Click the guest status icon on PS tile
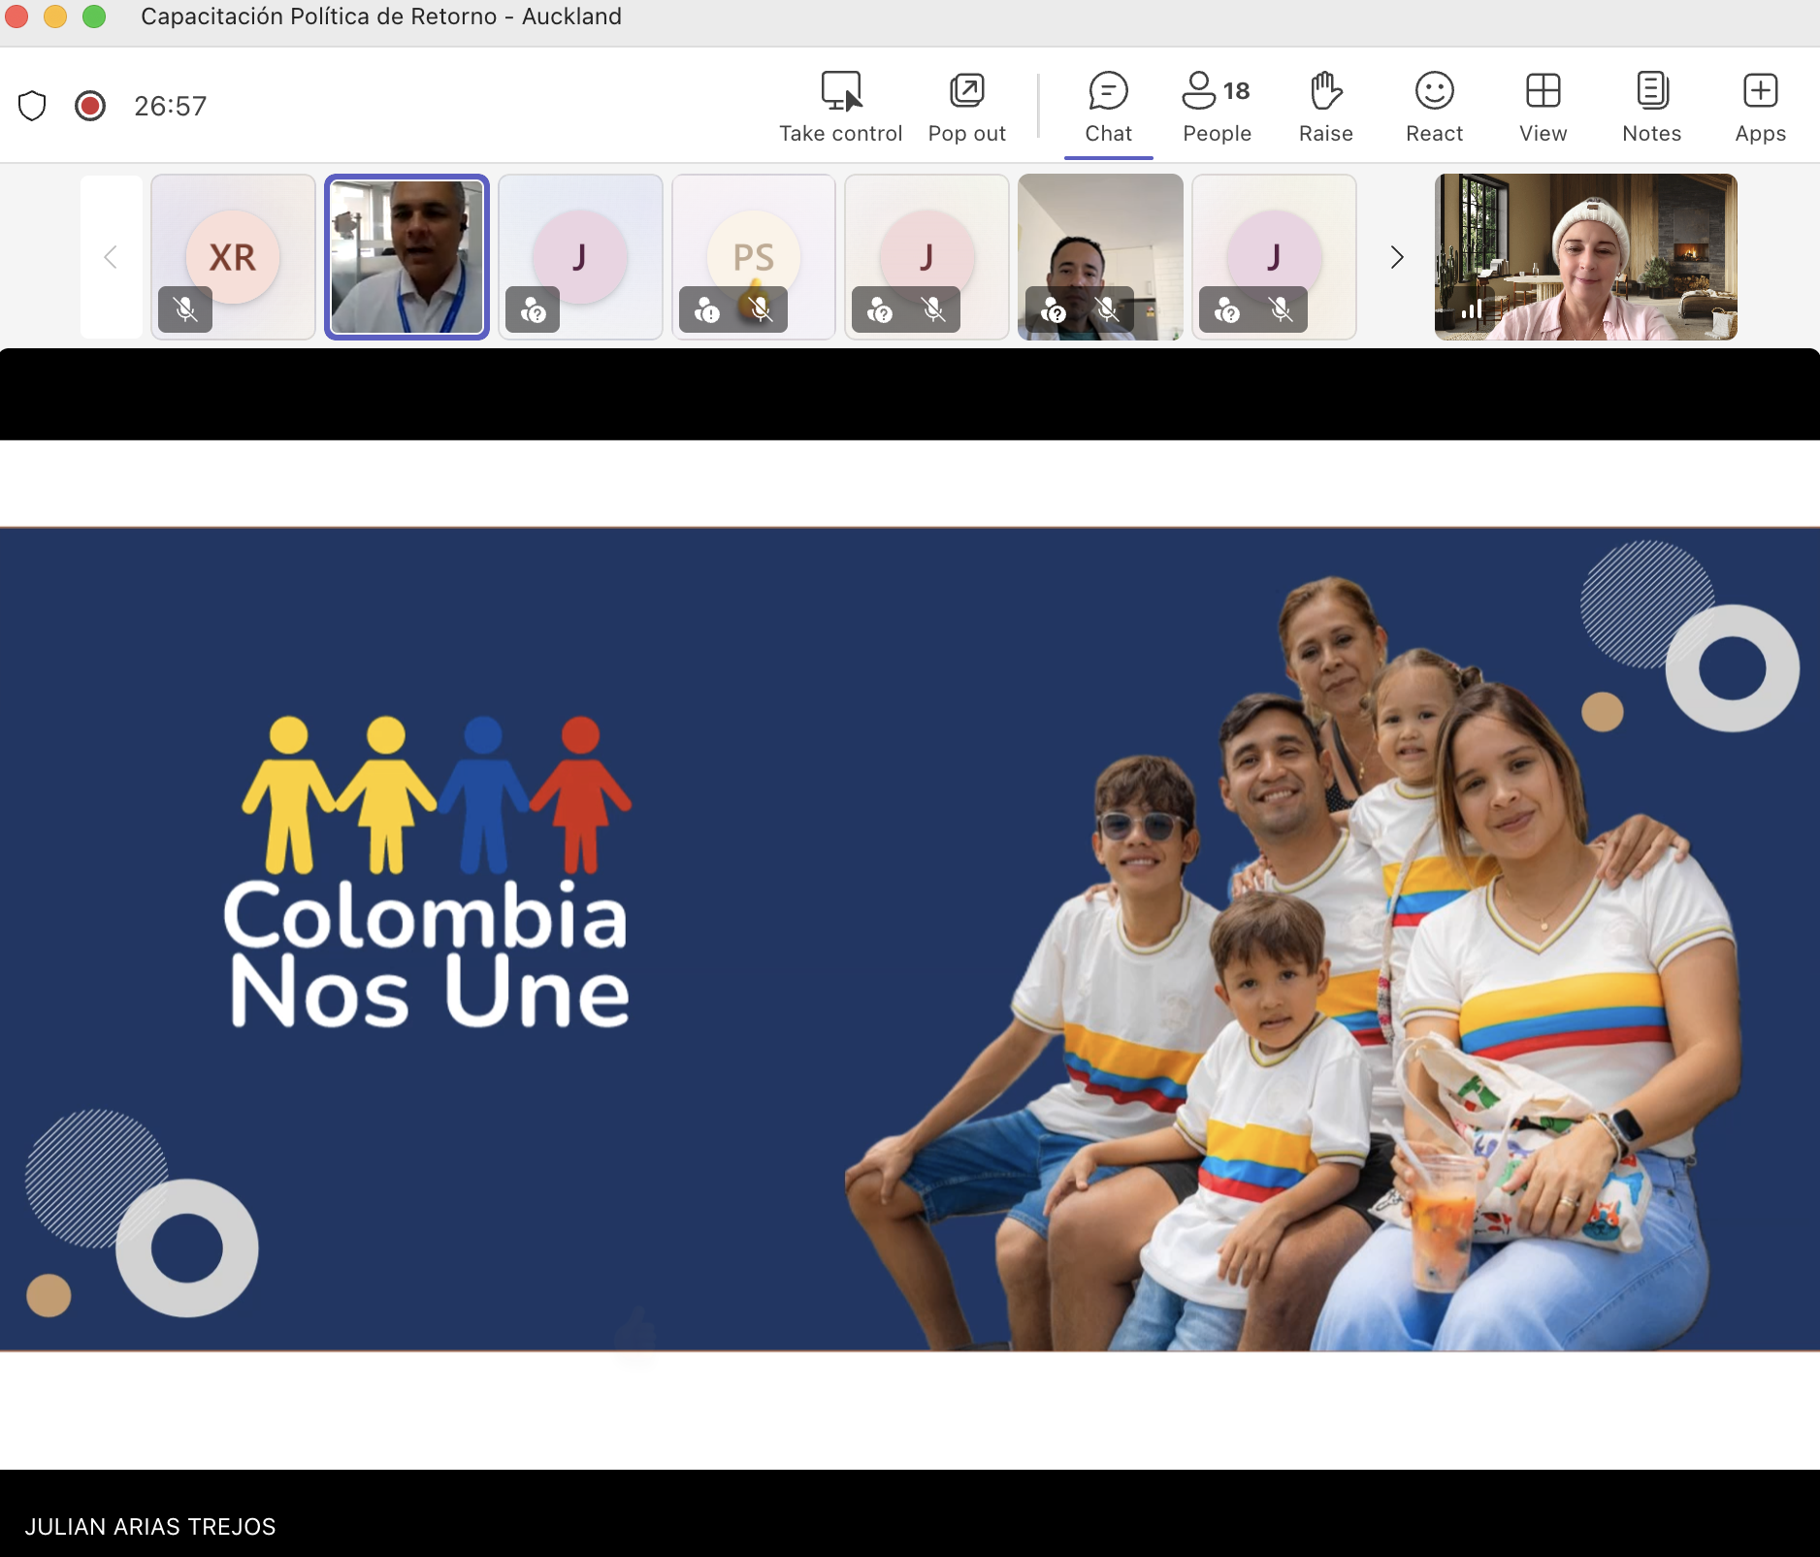Viewport: 1820px width, 1557px height. 707,310
